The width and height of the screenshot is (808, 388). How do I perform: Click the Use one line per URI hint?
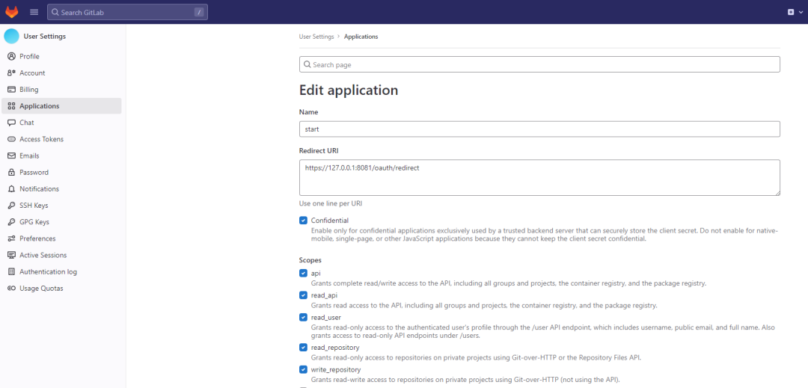(331, 204)
